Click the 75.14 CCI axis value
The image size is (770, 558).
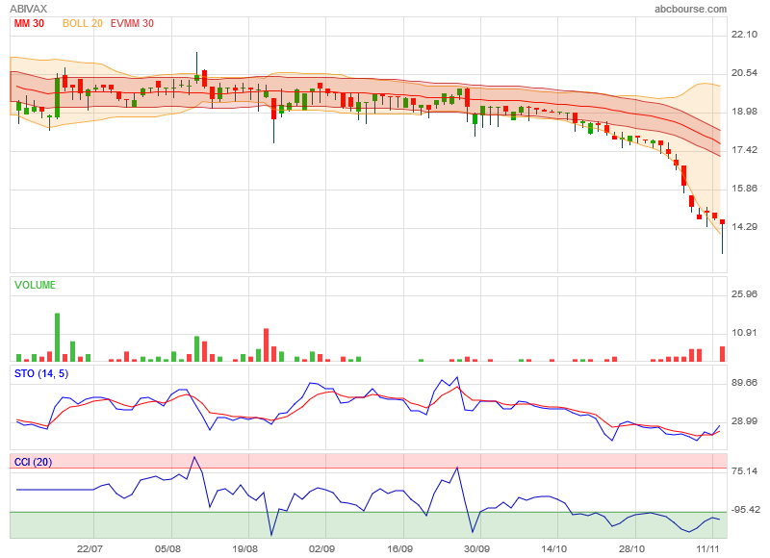pos(744,470)
